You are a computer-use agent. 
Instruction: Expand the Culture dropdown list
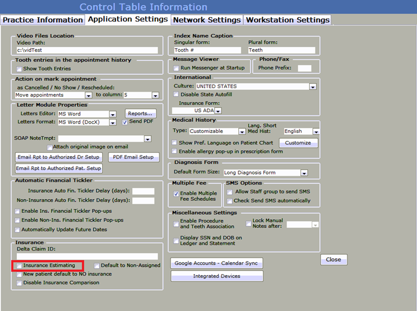pos(313,86)
